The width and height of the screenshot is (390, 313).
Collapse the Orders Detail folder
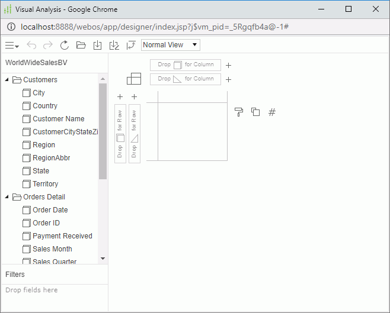(x=7, y=197)
